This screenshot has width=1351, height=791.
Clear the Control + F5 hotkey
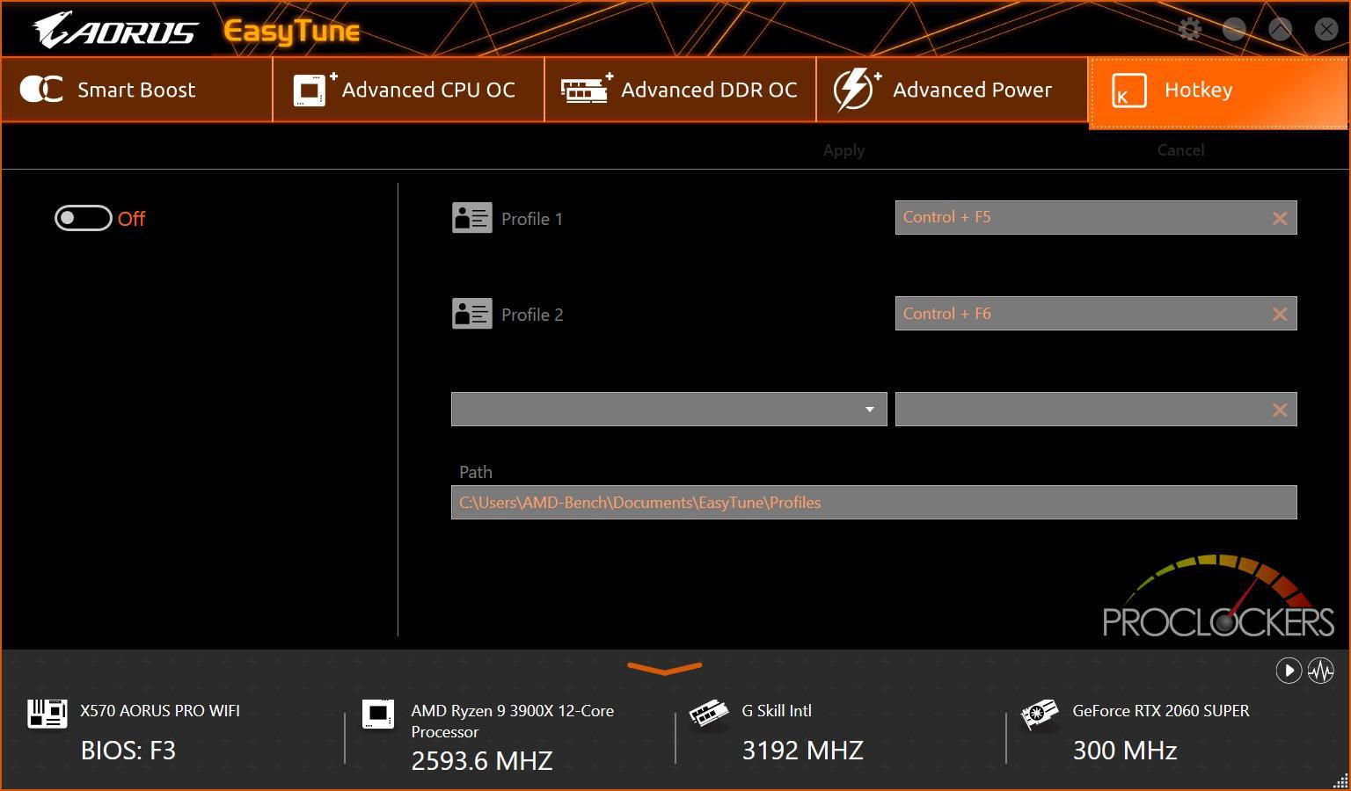coord(1280,218)
